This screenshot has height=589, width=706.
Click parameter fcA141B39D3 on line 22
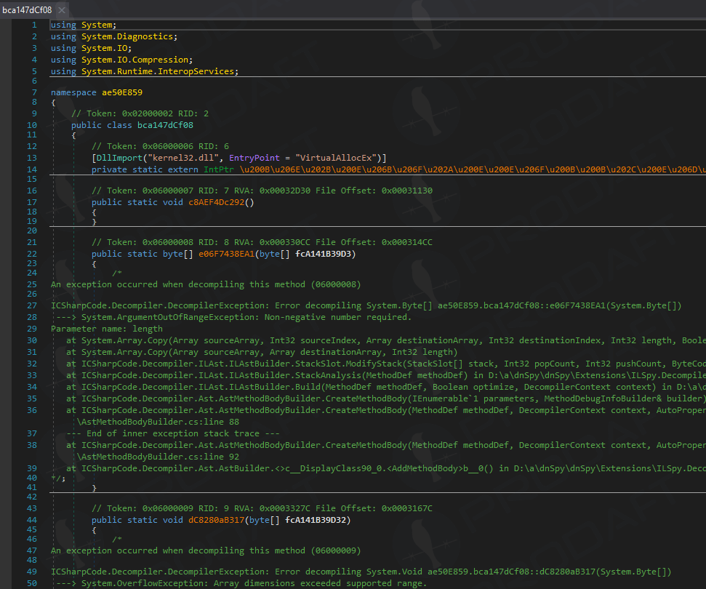point(323,254)
